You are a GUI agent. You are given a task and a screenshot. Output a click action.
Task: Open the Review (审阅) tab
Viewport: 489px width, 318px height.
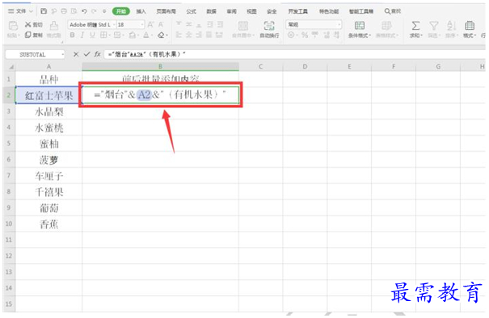tap(231, 11)
